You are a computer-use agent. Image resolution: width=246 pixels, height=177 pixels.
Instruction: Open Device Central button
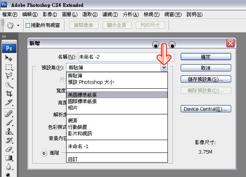point(206,109)
